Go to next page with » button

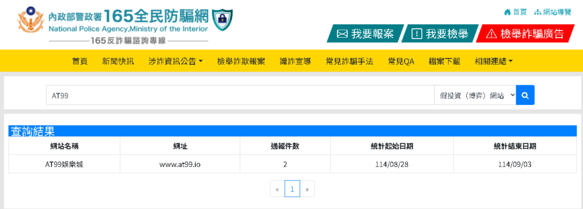(307, 189)
